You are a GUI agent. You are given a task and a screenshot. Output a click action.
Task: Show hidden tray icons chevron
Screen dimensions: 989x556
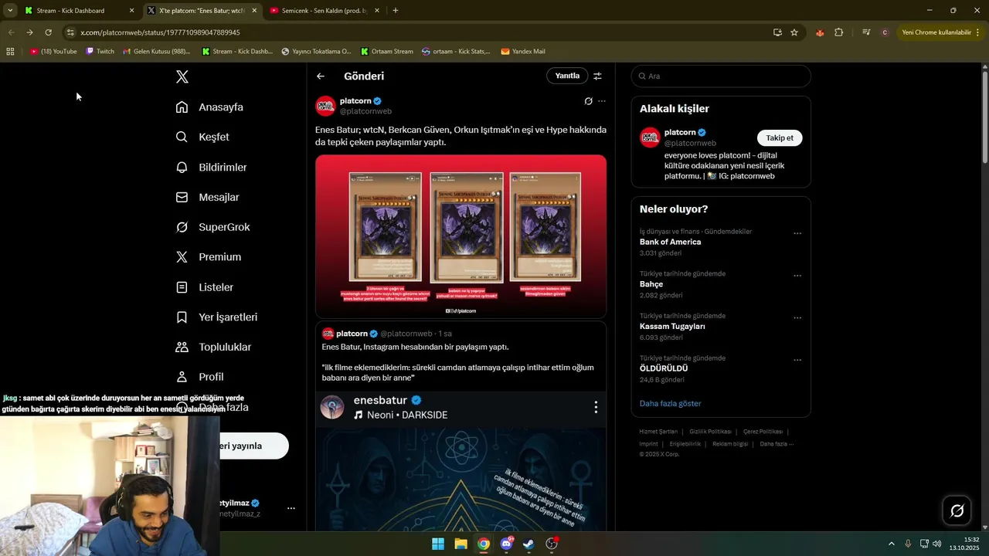[x=891, y=544]
